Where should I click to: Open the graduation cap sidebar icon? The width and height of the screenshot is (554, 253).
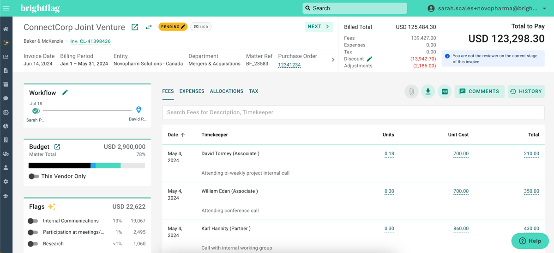(x=6, y=196)
